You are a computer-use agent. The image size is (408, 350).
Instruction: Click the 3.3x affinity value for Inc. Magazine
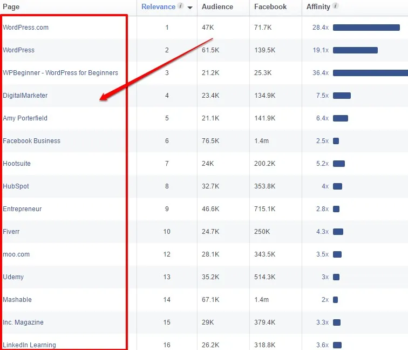(x=322, y=322)
